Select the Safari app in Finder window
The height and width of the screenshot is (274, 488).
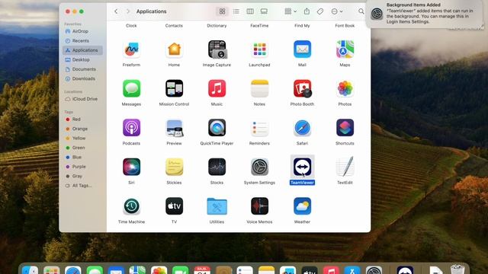(x=302, y=128)
